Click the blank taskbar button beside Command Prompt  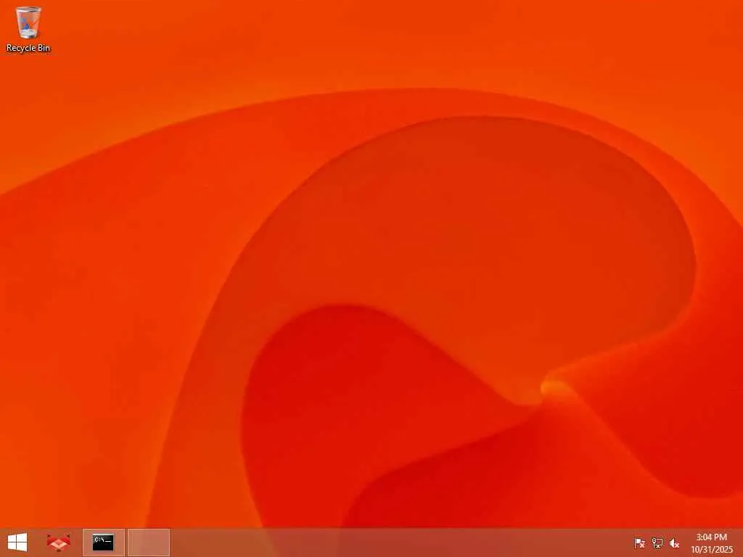149,542
